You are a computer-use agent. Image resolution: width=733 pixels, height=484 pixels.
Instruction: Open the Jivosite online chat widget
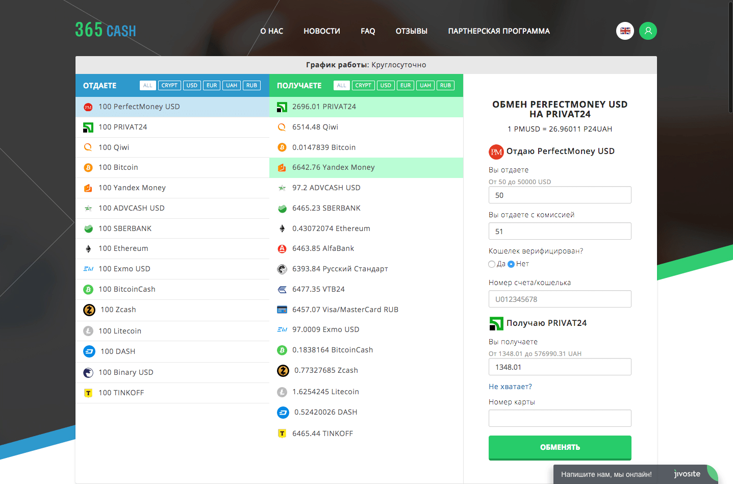point(636,474)
